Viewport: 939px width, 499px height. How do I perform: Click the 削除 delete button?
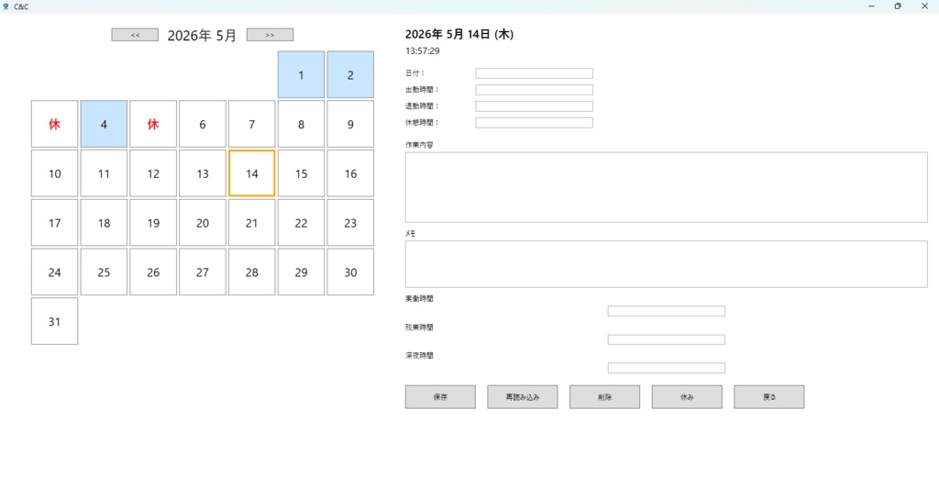pos(605,396)
